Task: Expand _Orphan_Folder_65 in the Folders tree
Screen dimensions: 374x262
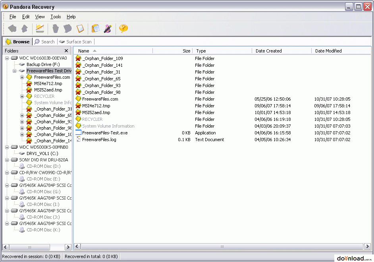Action: tap(22, 116)
